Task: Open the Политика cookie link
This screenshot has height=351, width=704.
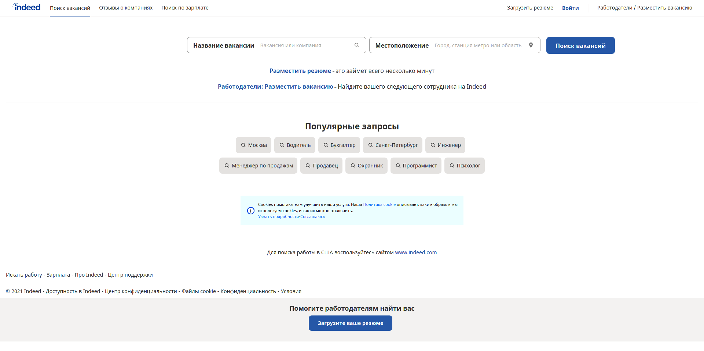Action: (x=379, y=204)
